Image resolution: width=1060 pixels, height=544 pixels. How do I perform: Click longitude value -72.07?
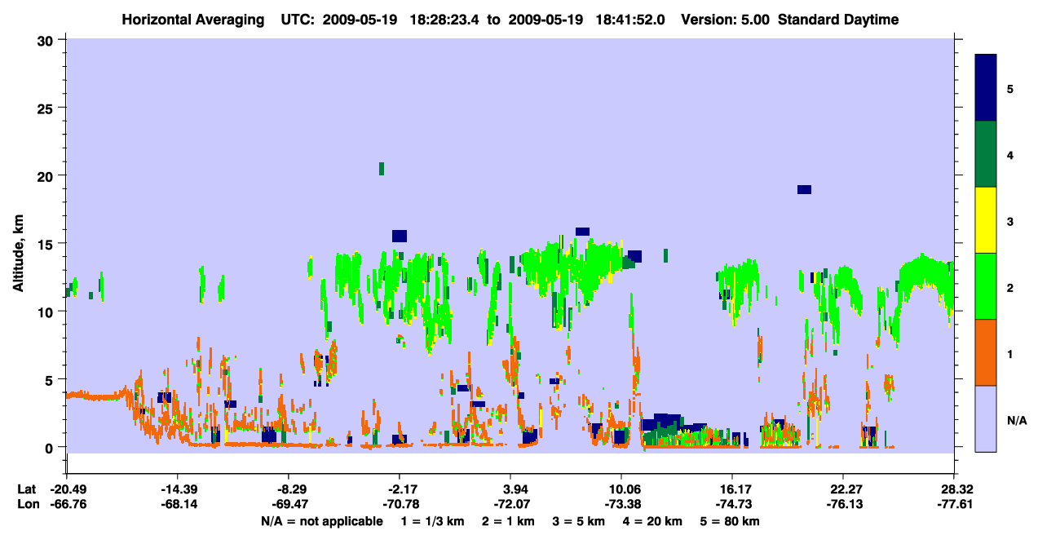tap(510, 504)
